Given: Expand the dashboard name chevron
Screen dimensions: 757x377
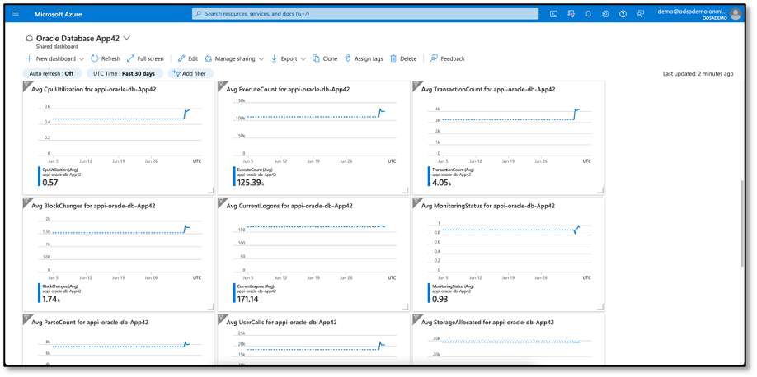Looking at the screenshot, I should coord(127,38).
